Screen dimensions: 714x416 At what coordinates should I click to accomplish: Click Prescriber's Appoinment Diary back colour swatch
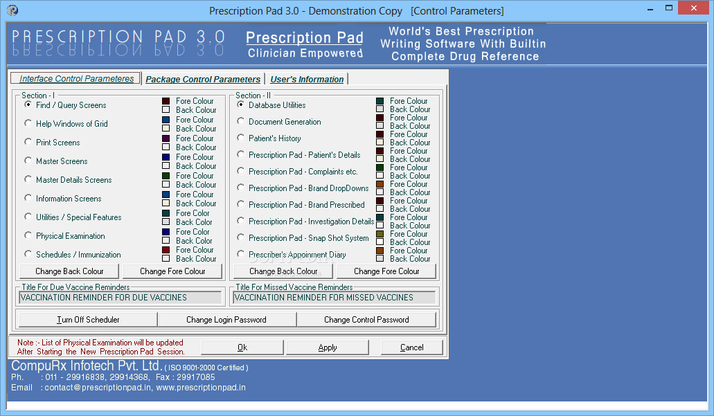380,258
